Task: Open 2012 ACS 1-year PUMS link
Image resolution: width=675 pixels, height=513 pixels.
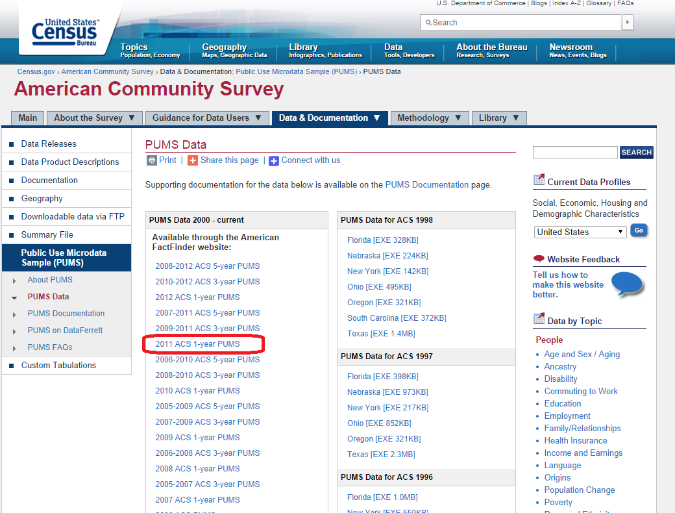Action: click(197, 297)
